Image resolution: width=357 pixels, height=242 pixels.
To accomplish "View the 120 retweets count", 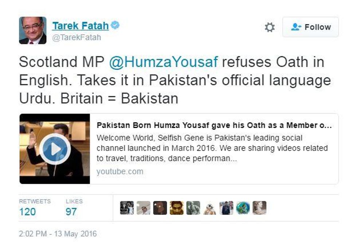I will click(x=27, y=212).
